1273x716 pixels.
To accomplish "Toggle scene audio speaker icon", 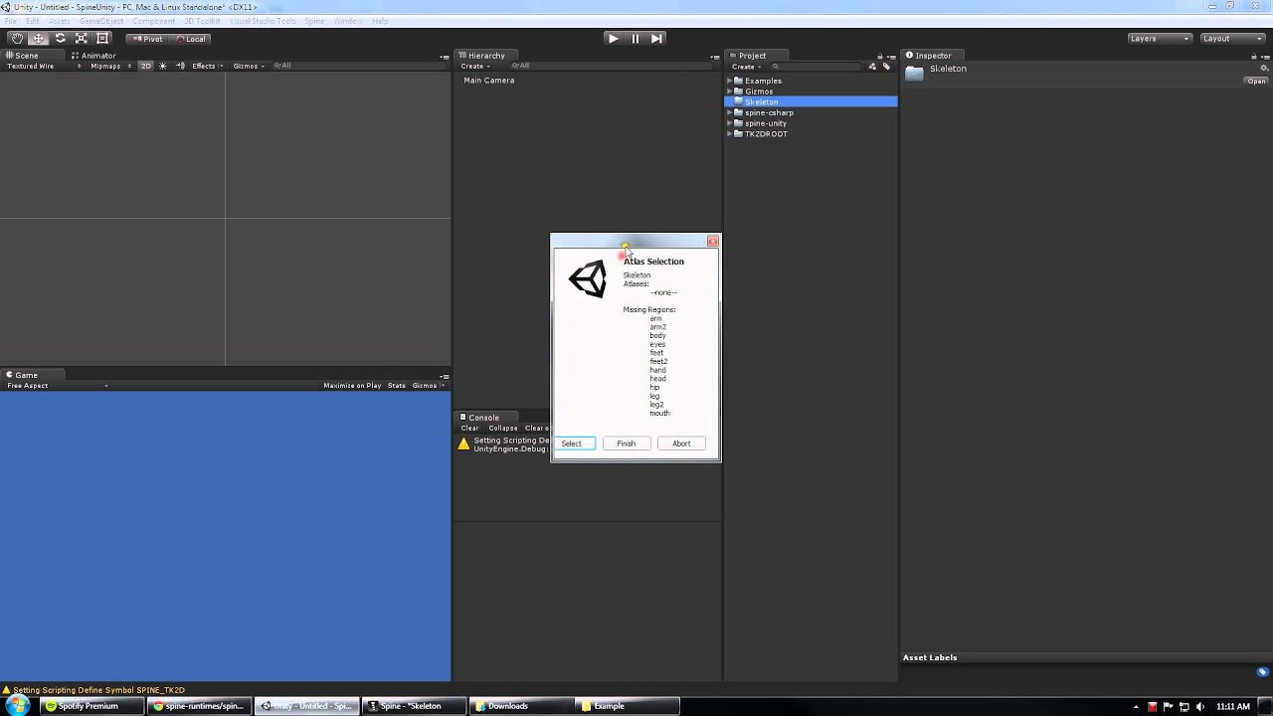I will tap(180, 66).
